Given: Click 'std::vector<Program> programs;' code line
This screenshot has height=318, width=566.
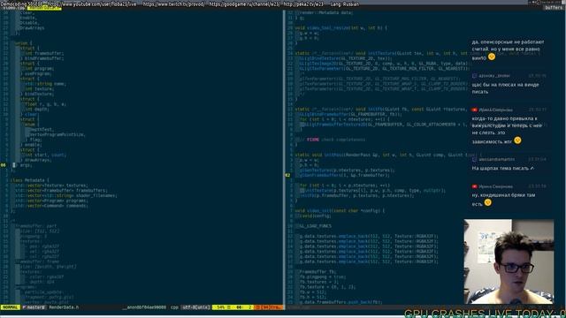Looking at the screenshot, I should [x=51, y=201].
